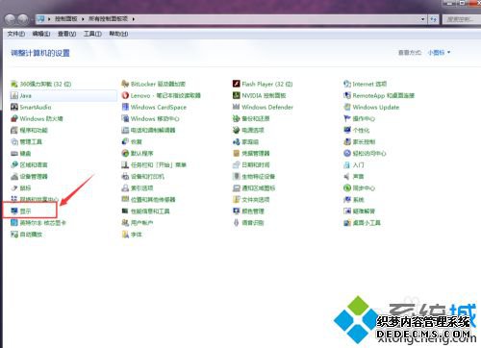The width and height of the screenshot is (481, 348).
Task: Open the Windows Update icon
Action: [347, 107]
